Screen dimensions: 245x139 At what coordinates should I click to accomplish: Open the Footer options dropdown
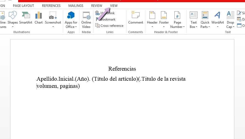coord(164,27)
